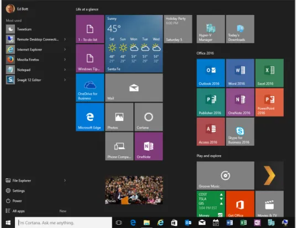Open Remote Desktop taskbar icon
Image resolution: width=297 pixels, height=228 pixels.
pyautogui.click(x=285, y=222)
